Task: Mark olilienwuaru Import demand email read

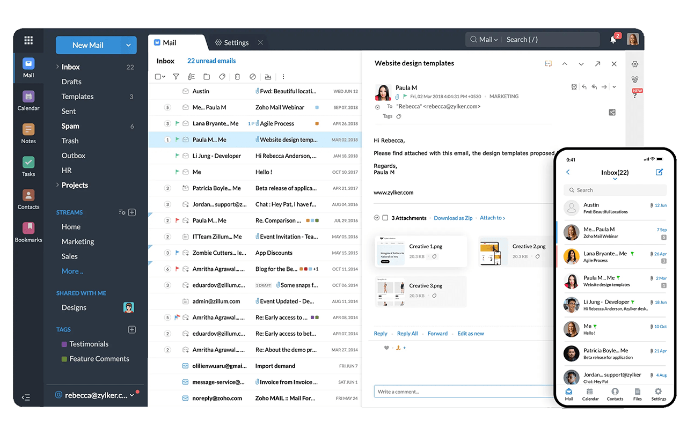Action: (x=186, y=366)
